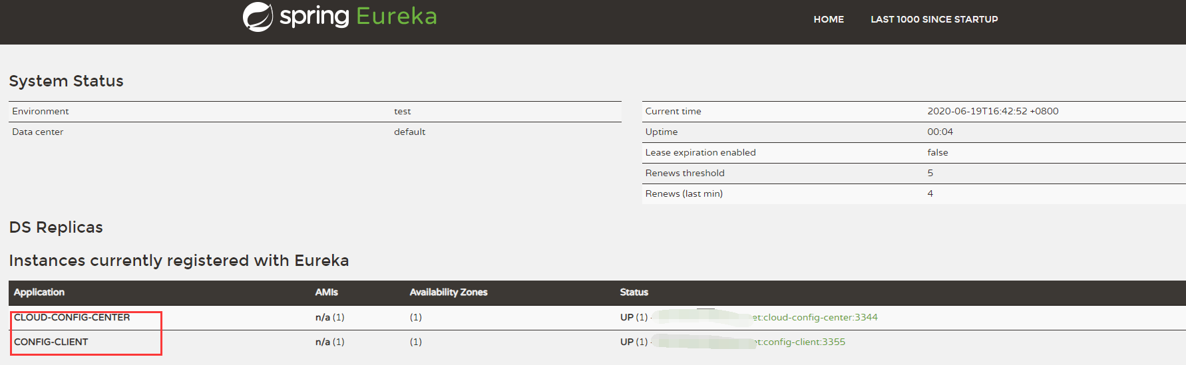Click the DS Replicas heading
This screenshot has width=1186, height=365.
point(56,227)
